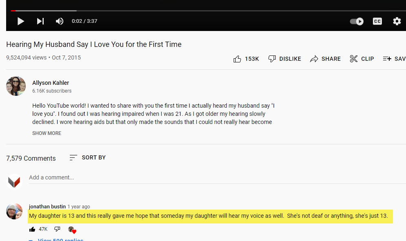Click the Dislike thumbs-down on the video
Viewport: 406px width, 241px height.
click(285, 59)
